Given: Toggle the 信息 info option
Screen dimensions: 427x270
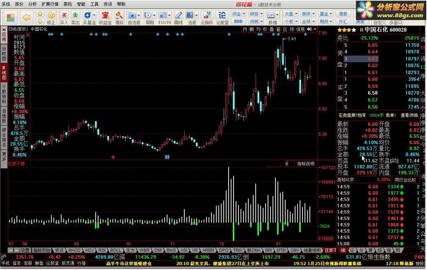Looking at the screenshot, I should [301, 29].
